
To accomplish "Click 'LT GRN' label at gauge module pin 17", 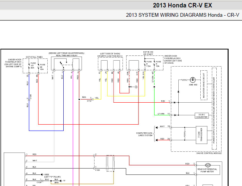I will [x=161, y=114].
